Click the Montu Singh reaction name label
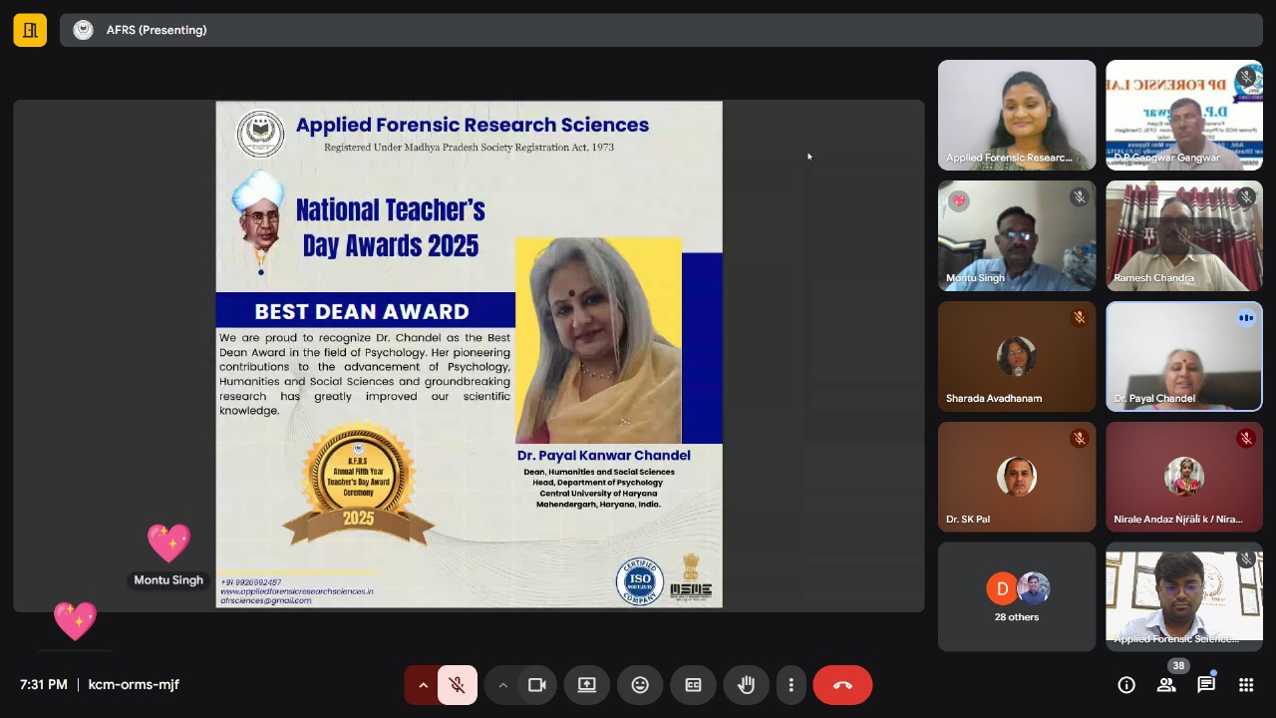The image size is (1276, 718). [168, 579]
